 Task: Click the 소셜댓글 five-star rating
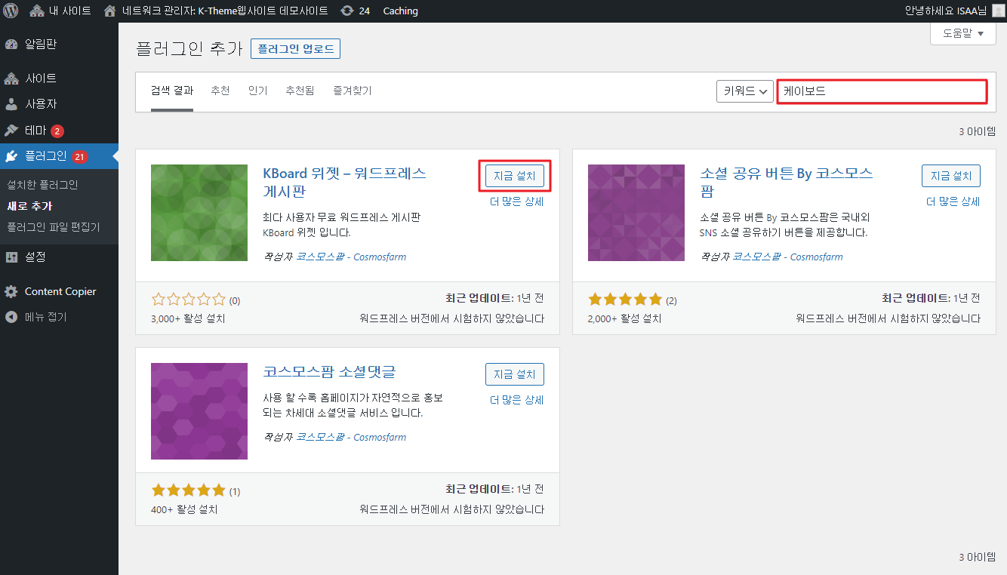189,490
